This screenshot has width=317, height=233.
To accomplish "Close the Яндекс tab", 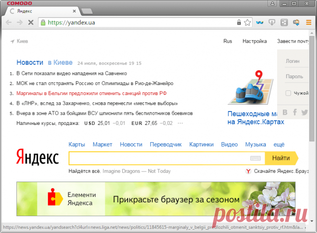I will (74, 11).
